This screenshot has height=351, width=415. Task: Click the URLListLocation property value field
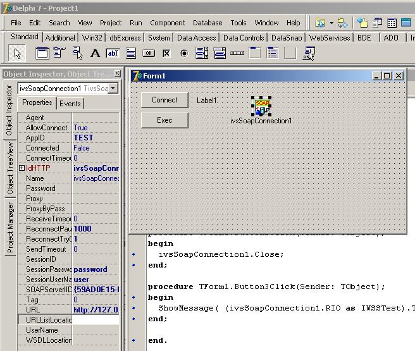tap(96, 320)
